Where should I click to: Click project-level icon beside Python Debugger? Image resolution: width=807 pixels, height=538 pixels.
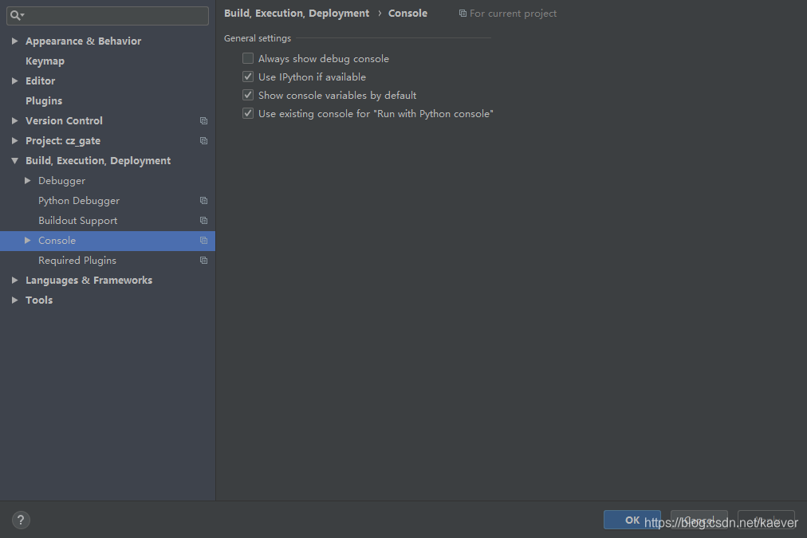204,201
